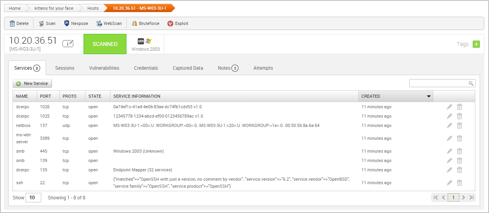Sort services by Name column header
This screenshot has width=489, height=213.
tap(22, 96)
